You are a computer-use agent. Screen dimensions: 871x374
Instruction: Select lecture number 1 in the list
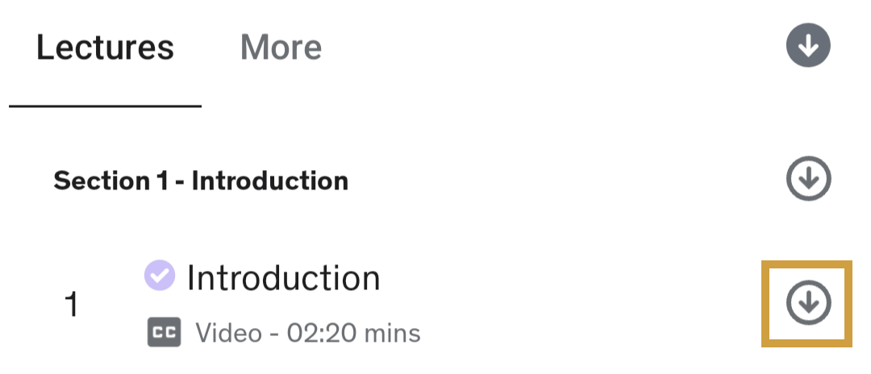coord(71,305)
